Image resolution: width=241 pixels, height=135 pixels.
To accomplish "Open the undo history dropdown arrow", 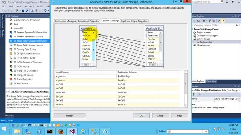I will click(49, 11).
